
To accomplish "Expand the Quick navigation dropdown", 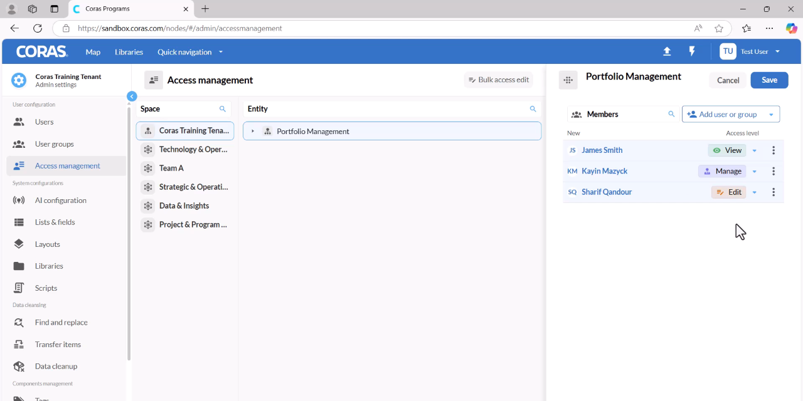I will 221,52.
